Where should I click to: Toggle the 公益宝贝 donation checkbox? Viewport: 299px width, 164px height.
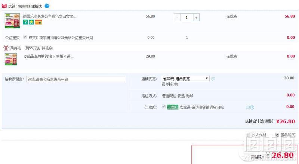[25, 37]
